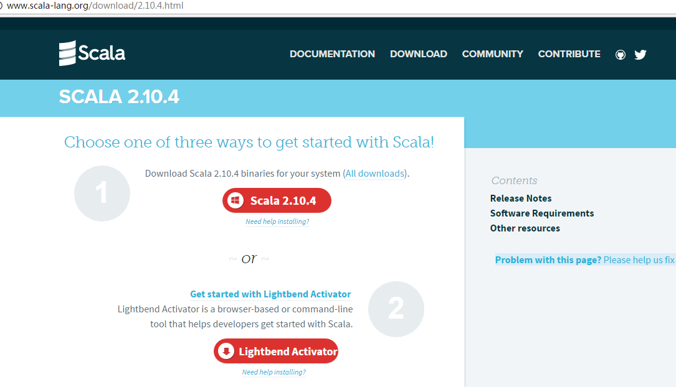Screen dimensions: 676x387
Task: Click the Scala logo in header
Action: point(92,53)
